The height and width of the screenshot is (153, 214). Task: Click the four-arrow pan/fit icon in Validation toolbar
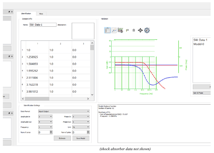point(140,30)
